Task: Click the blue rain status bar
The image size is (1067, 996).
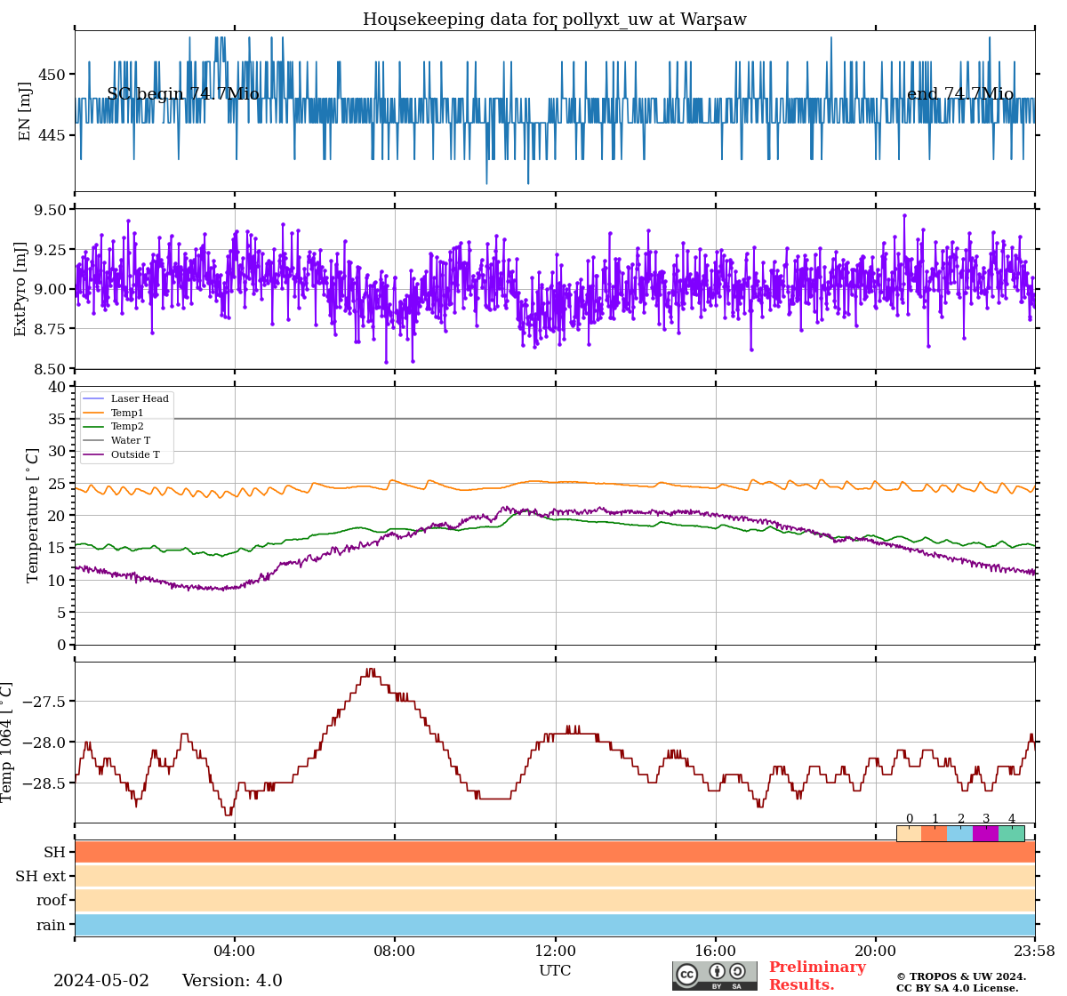Action: click(555, 925)
